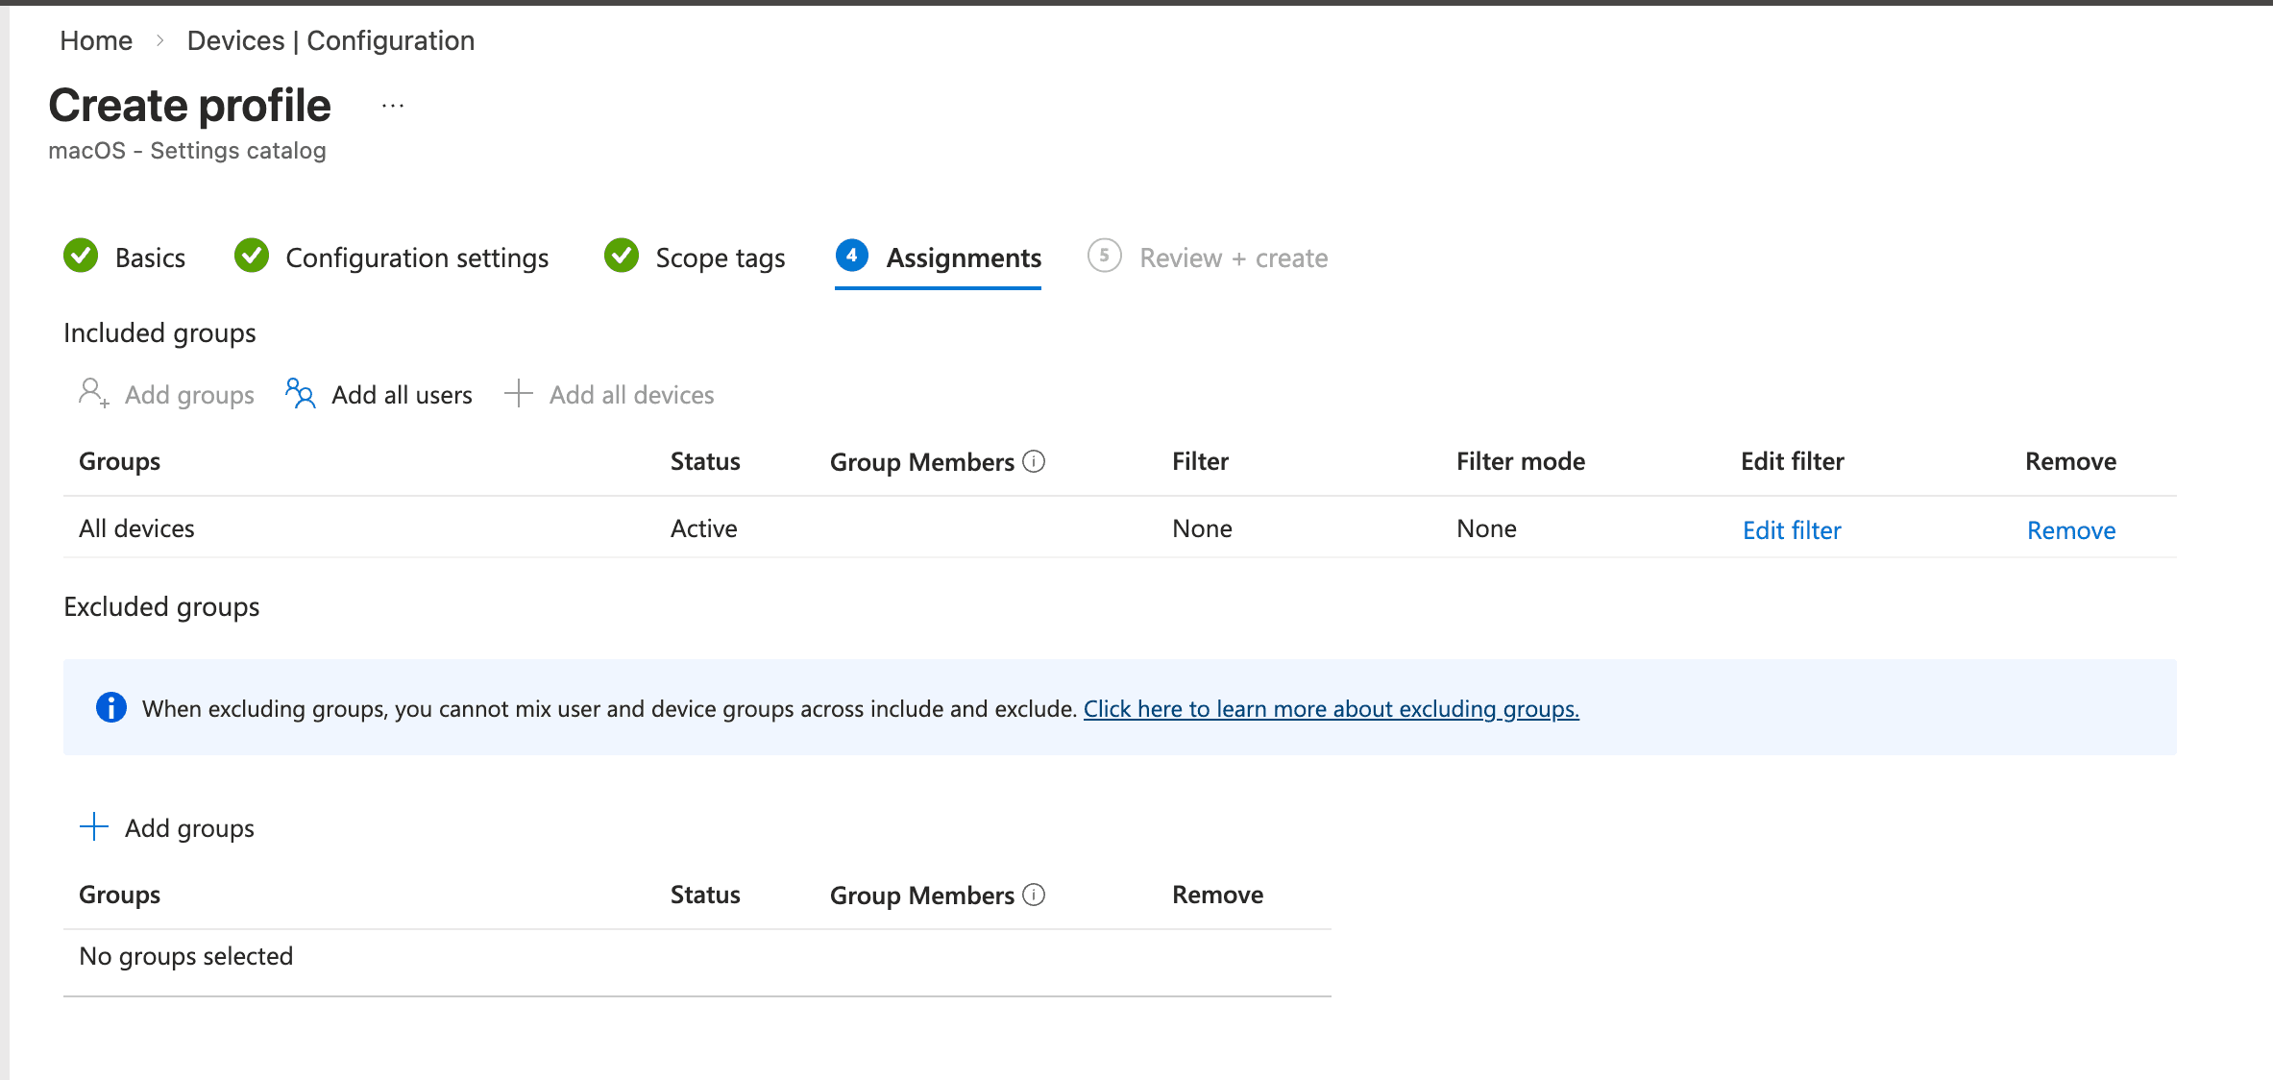Click the info icon next to Group Members header
The height and width of the screenshot is (1080, 2273).
pyautogui.click(x=1034, y=461)
